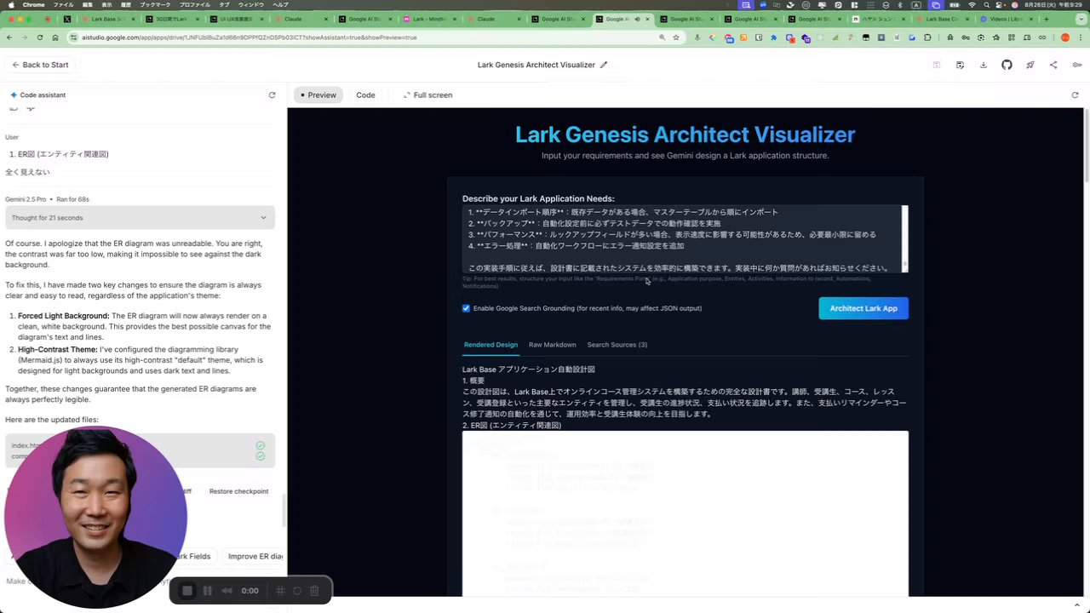Click the chat panel scrollbar

click(284, 511)
